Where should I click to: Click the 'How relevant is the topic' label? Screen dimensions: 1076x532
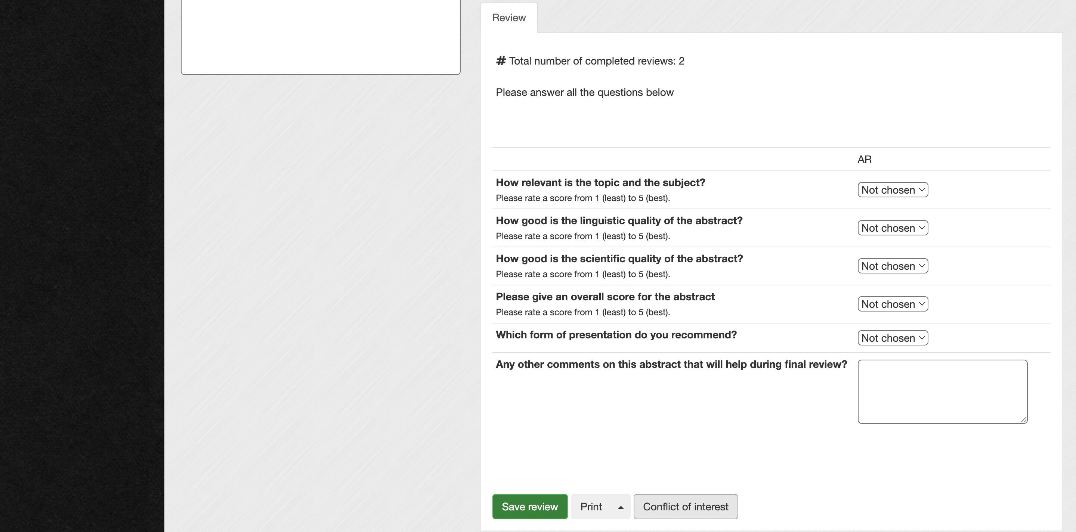point(600,183)
